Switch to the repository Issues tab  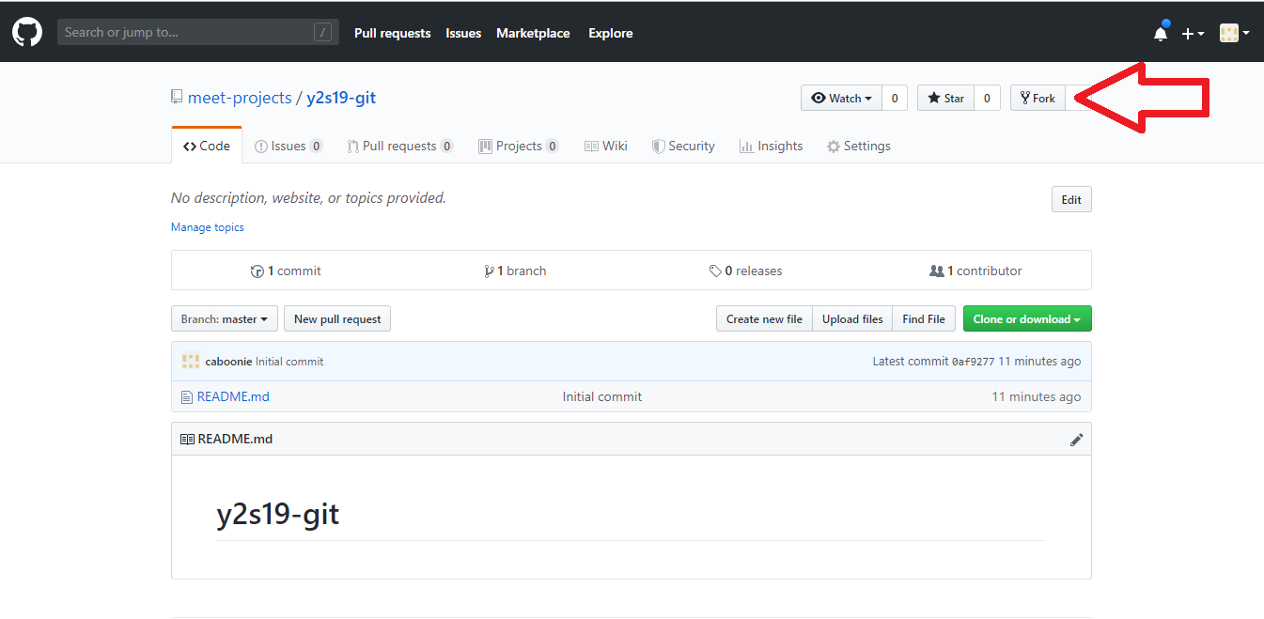click(289, 146)
